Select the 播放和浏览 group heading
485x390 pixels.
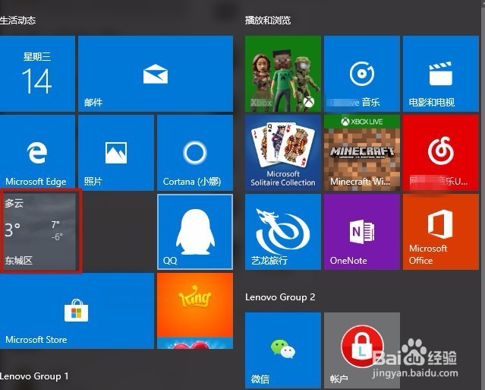[268, 21]
